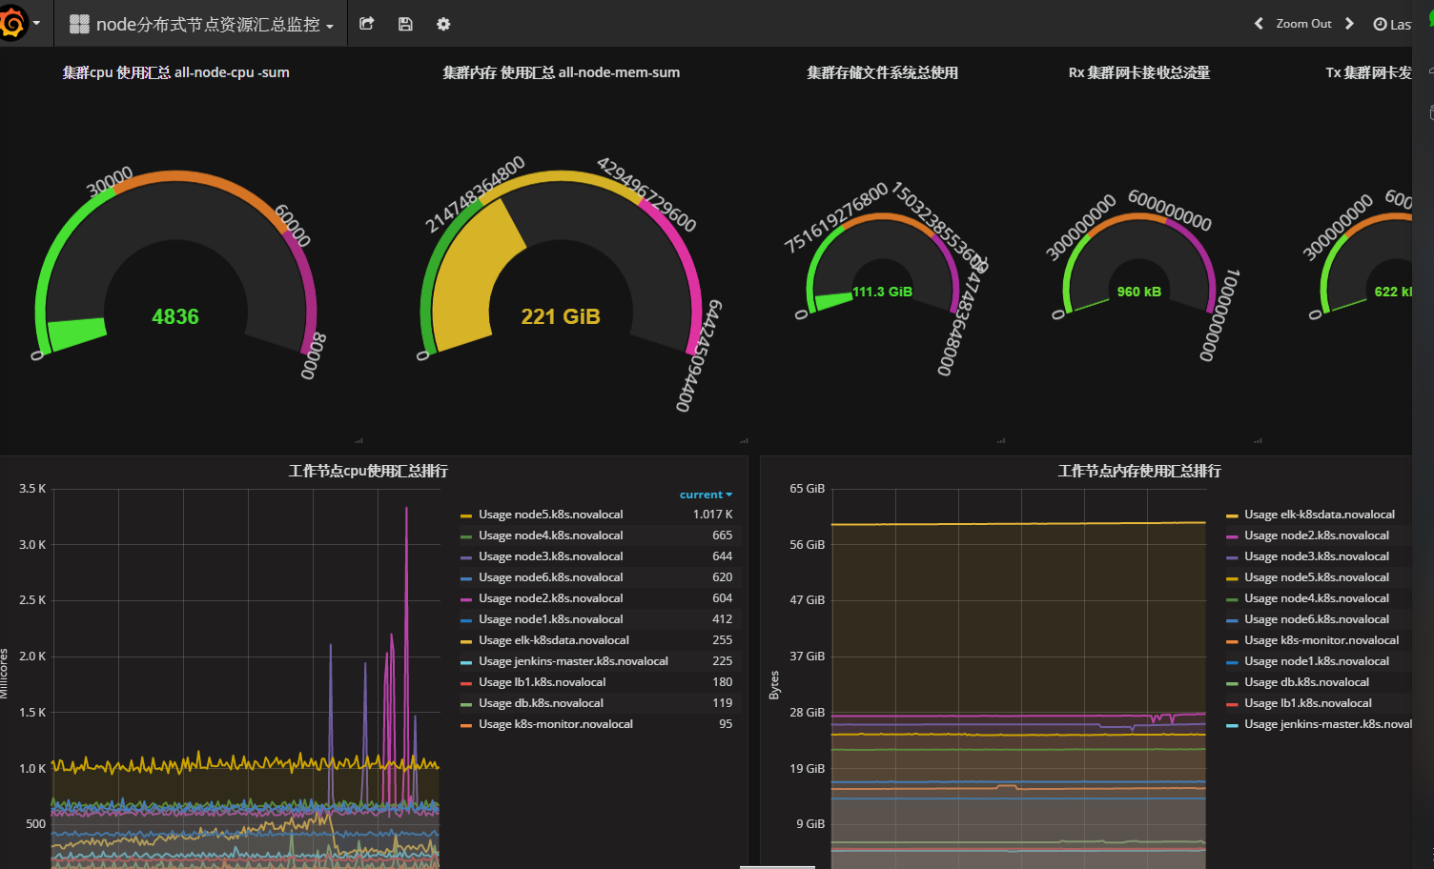Click the 221 GiB memory gauge value
The image size is (1434, 869).
click(560, 316)
